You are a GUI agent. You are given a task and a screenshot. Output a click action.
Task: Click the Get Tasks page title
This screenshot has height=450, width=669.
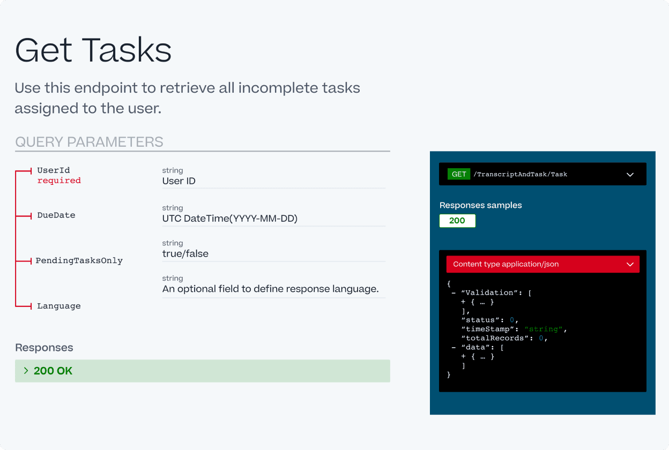93,49
